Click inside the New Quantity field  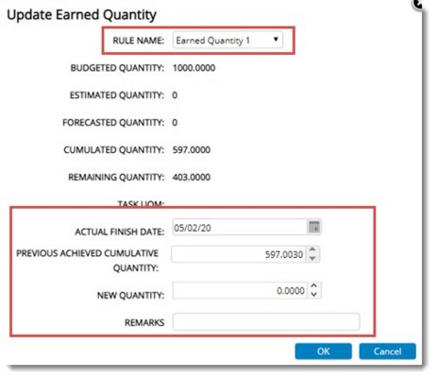(x=240, y=290)
